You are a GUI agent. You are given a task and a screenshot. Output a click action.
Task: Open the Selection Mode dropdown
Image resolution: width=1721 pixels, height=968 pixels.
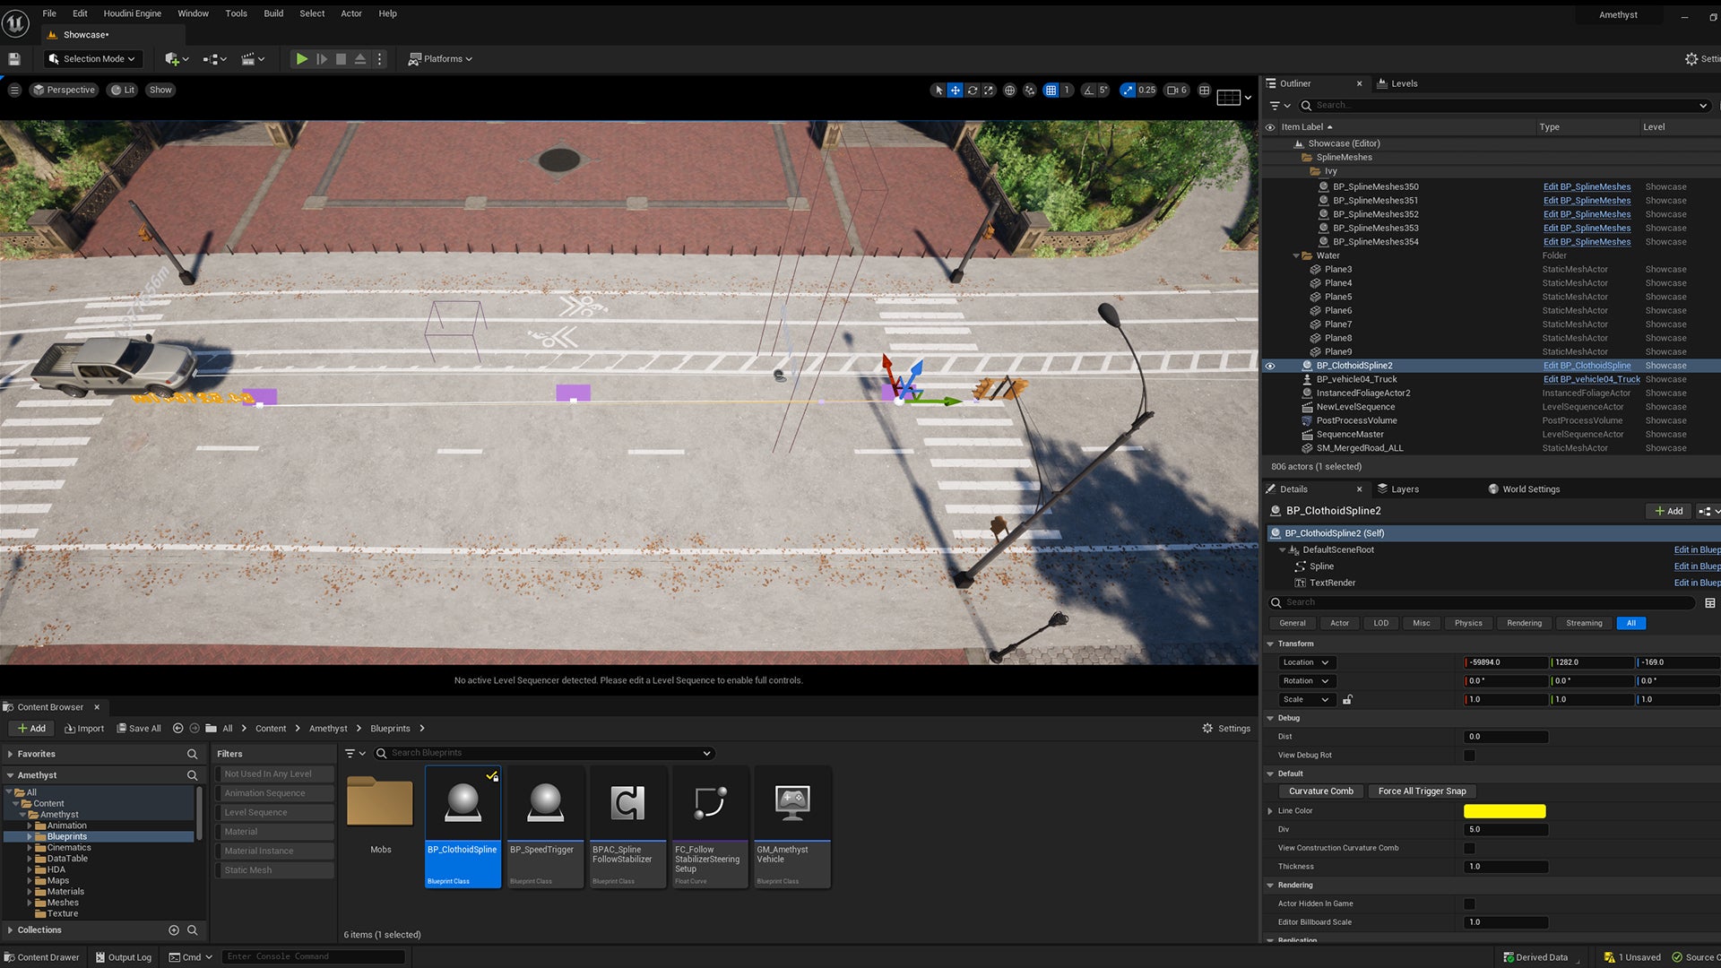click(x=92, y=59)
